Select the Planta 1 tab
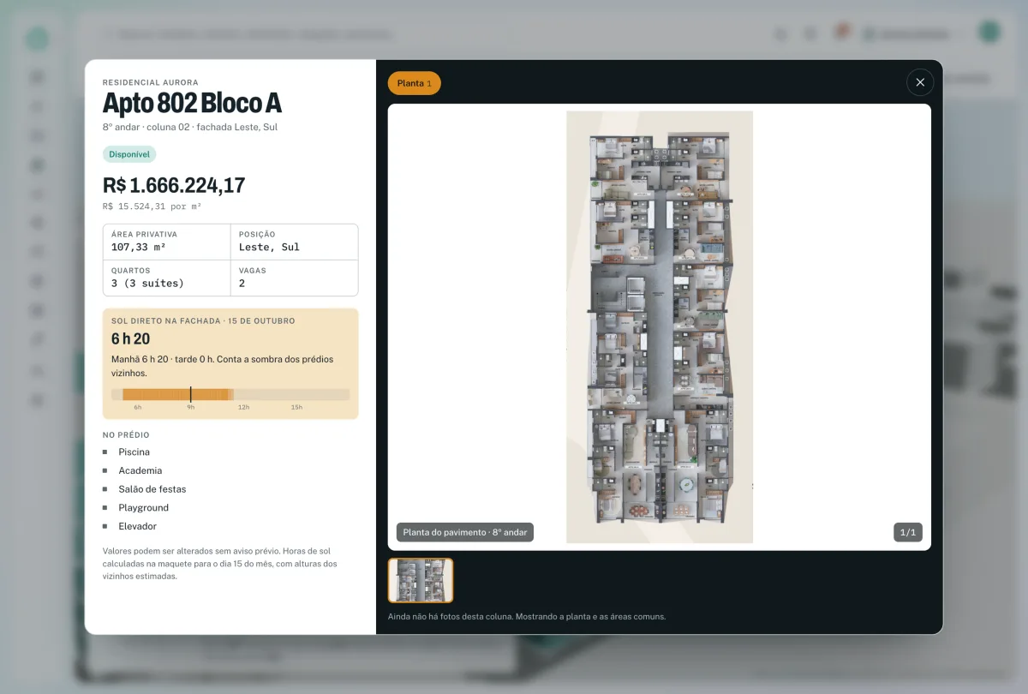This screenshot has height=694, width=1028. coord(415,83)
